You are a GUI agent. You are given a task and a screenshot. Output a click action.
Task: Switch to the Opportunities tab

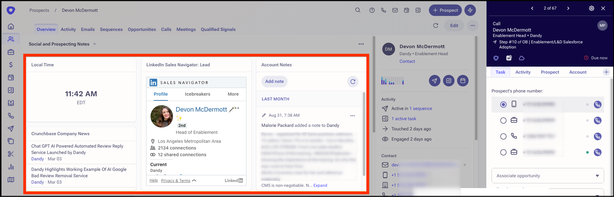tap(142, 29)
